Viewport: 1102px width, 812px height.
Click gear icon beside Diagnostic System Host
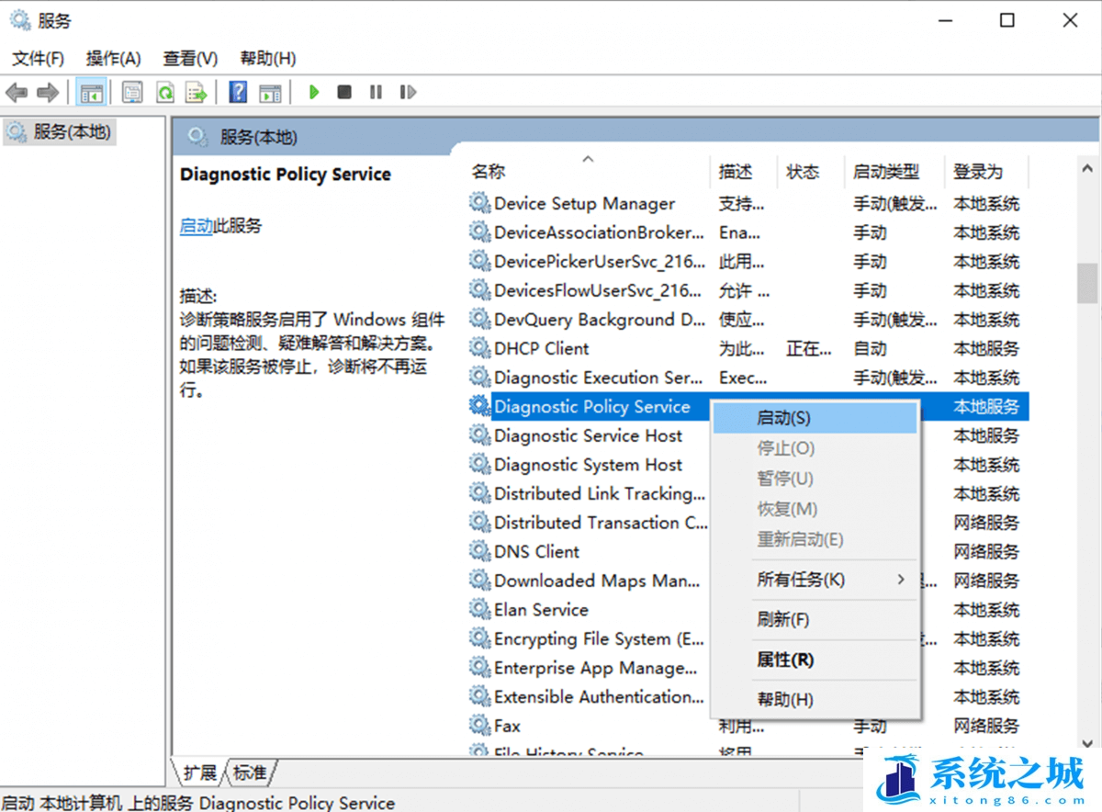tap(479, 464)
